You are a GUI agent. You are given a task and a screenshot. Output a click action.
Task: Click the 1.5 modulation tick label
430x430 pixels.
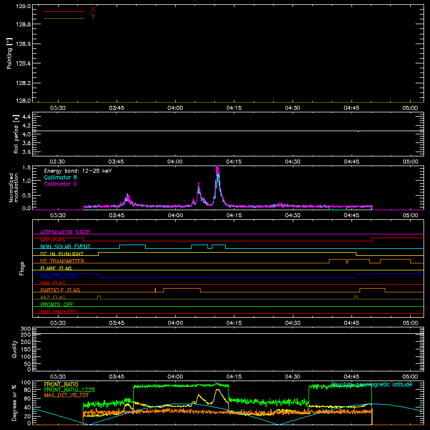pyautogui.click(x=26, y=168)
